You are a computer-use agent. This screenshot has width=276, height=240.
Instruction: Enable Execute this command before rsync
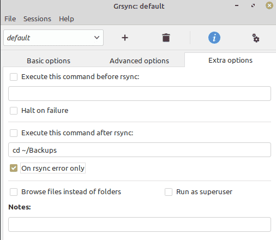coord(14,77)
